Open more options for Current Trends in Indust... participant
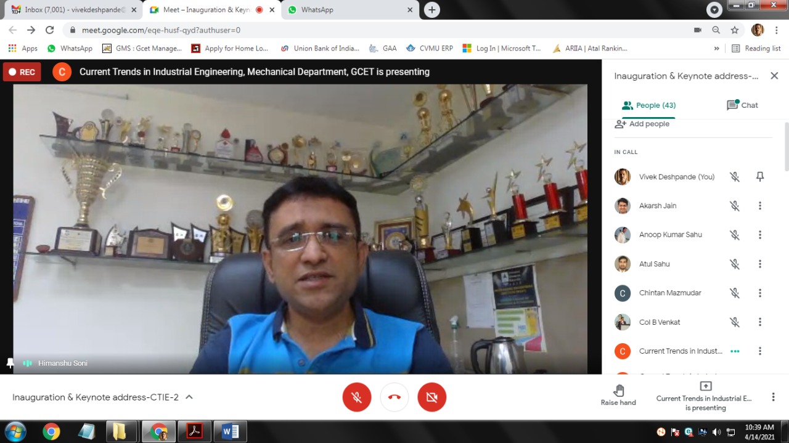Viewport: 789px width, 443px height. coord(760,351)
